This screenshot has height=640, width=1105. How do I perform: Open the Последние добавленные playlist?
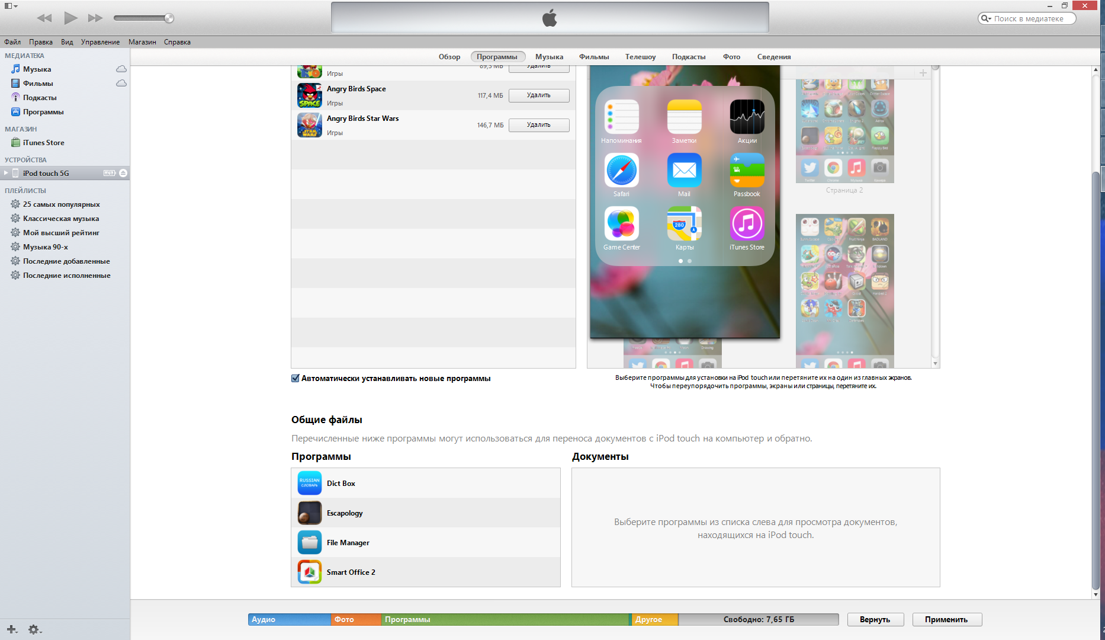pyautogui.click(x=66, y=261)
